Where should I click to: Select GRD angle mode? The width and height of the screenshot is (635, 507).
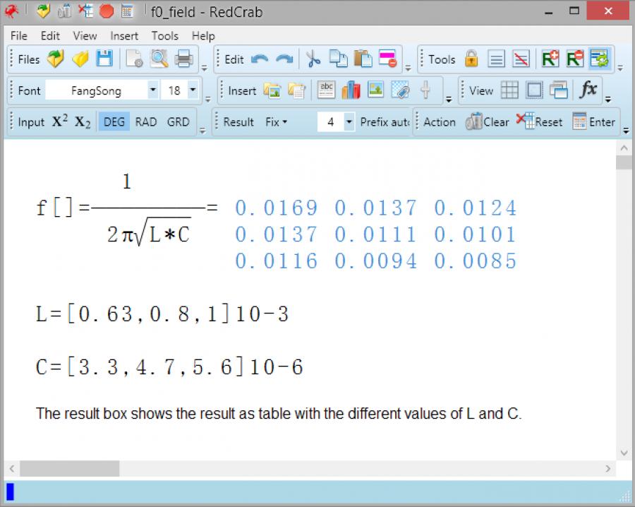click(179, 121)
